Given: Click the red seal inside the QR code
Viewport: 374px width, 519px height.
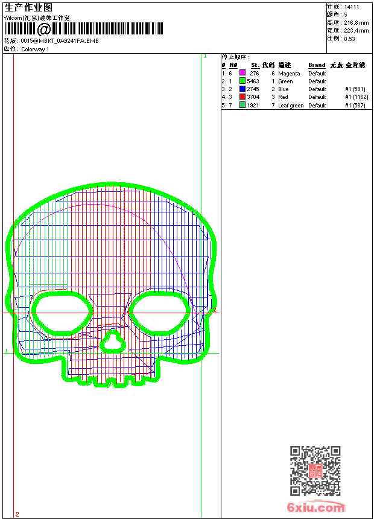Looking at the screenshot, I should click(x=315, y=471).
